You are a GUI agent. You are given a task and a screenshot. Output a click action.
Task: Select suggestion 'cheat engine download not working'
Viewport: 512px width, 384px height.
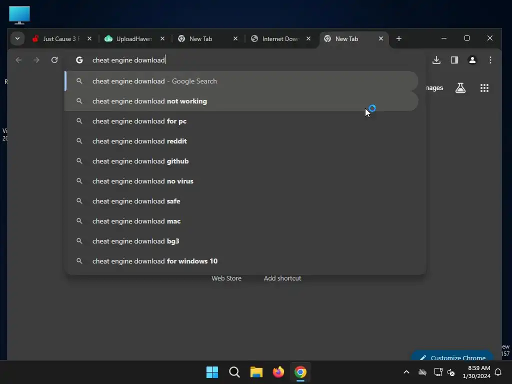(241, 101)
